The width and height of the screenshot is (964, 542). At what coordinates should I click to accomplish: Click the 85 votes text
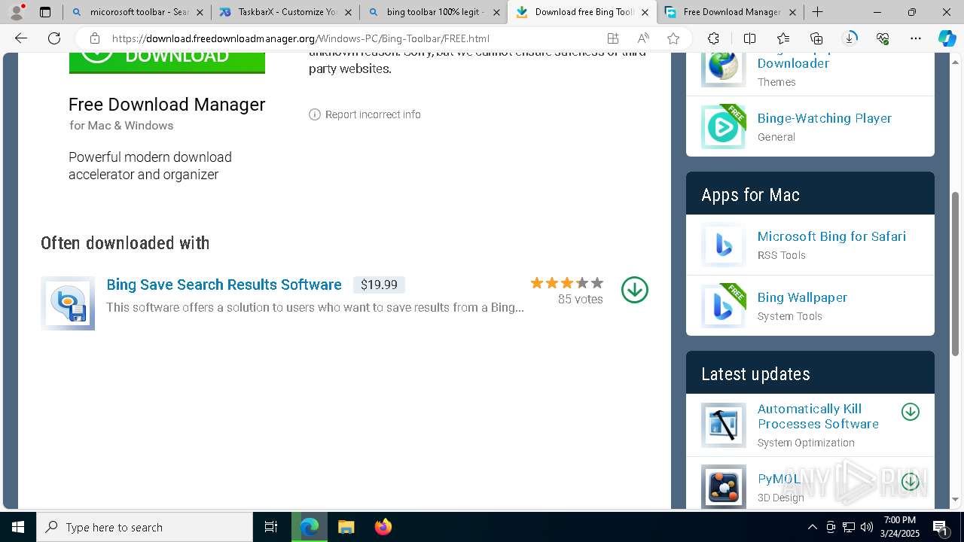coord(581,300)
